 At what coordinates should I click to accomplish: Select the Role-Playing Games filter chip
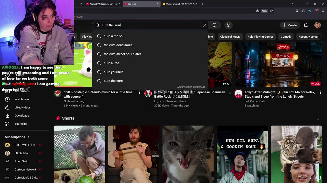point(260,37)
